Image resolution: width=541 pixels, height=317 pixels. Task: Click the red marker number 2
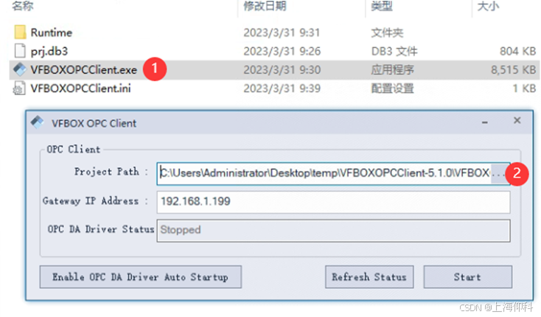[x=519, y=174]
